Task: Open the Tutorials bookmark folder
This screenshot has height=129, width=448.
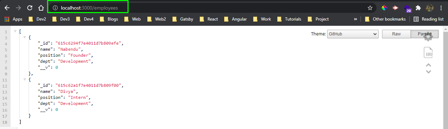Action: click(x=289, y=19)
